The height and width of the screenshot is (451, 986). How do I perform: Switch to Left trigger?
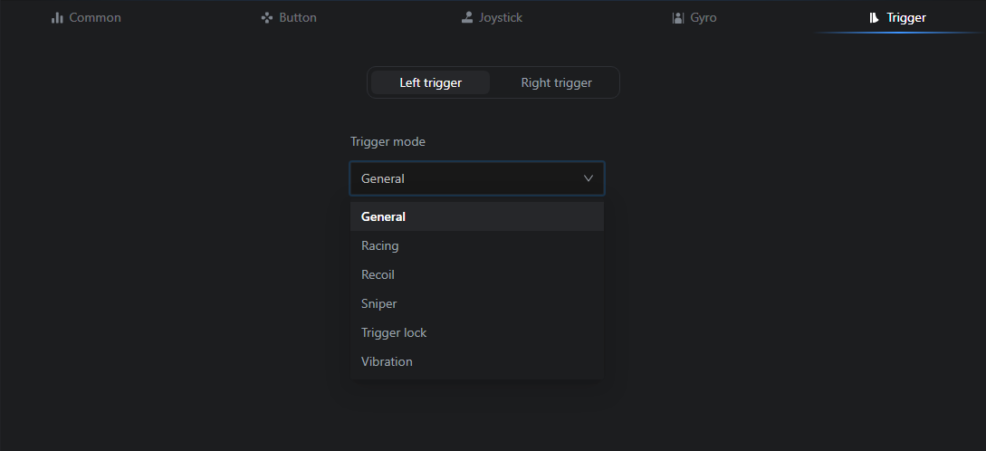431,82
